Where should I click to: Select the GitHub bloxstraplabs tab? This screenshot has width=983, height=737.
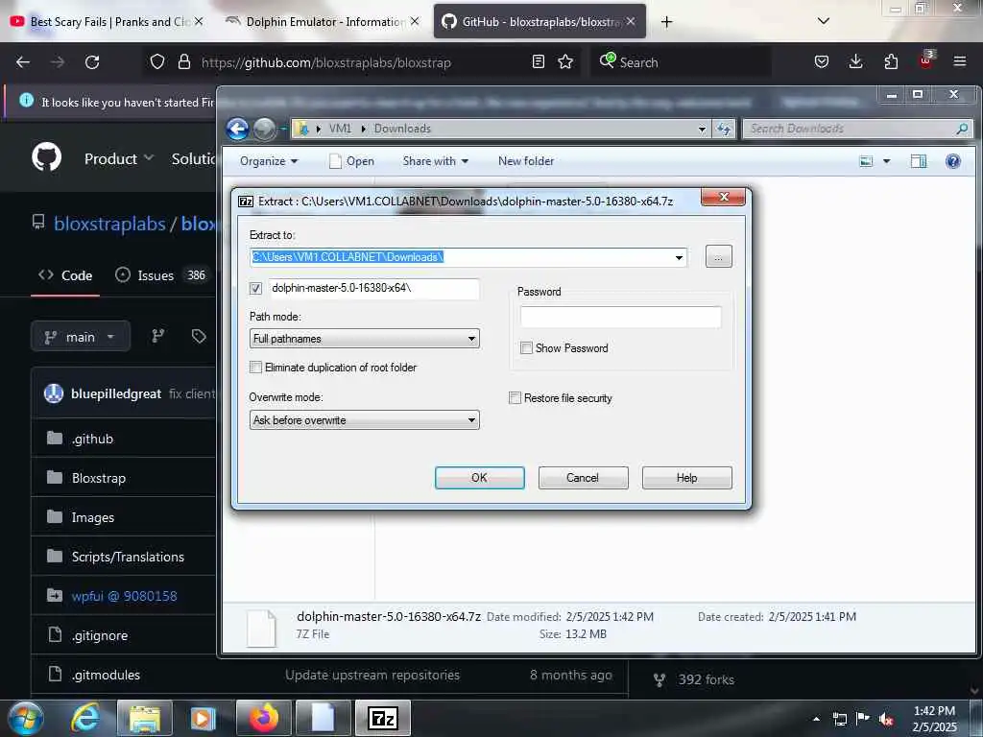point(539,22)
